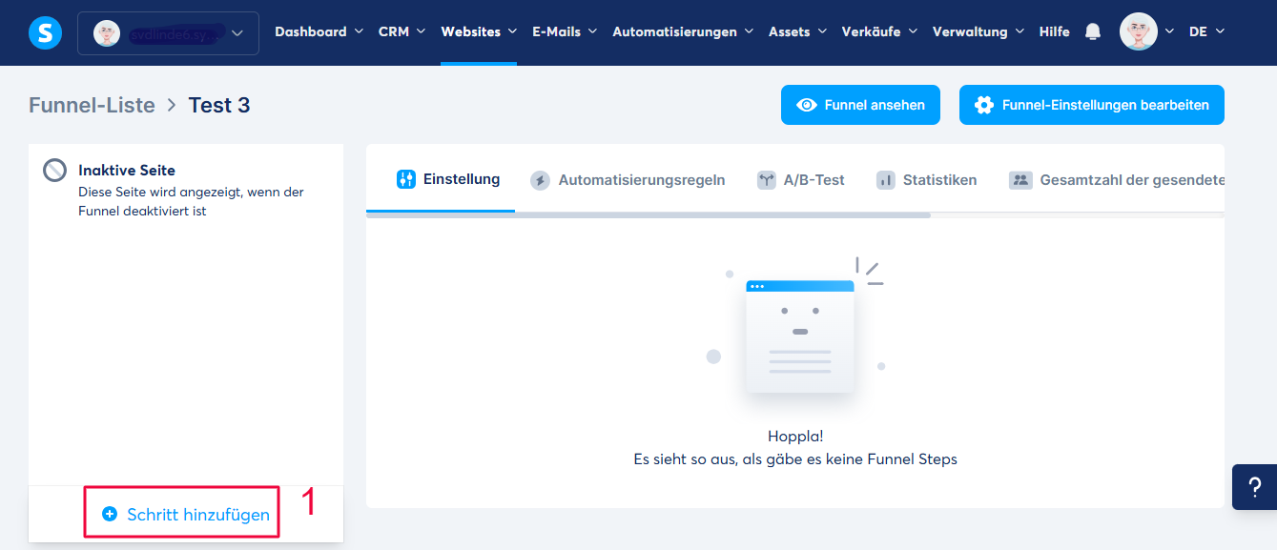Screen dimensions: 1277x550
Task: Click the horizontal tab scrollbar
Action: coord(648,215)
